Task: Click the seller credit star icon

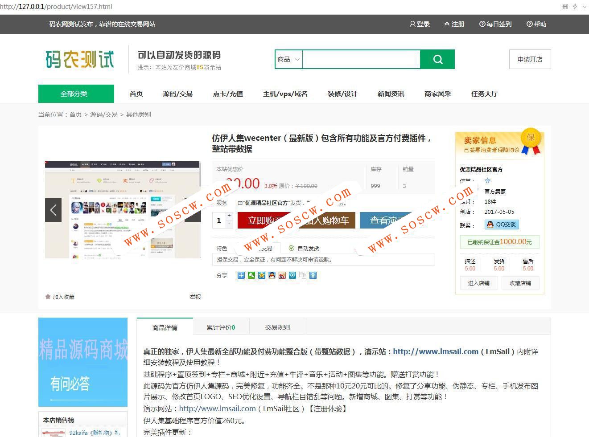Action: click(487, 180)
